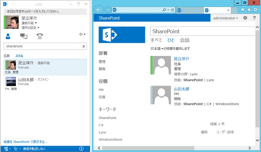Go forward in the browser
The width and height of the screenshot is (261, 152).
click(x=108, y=10)
